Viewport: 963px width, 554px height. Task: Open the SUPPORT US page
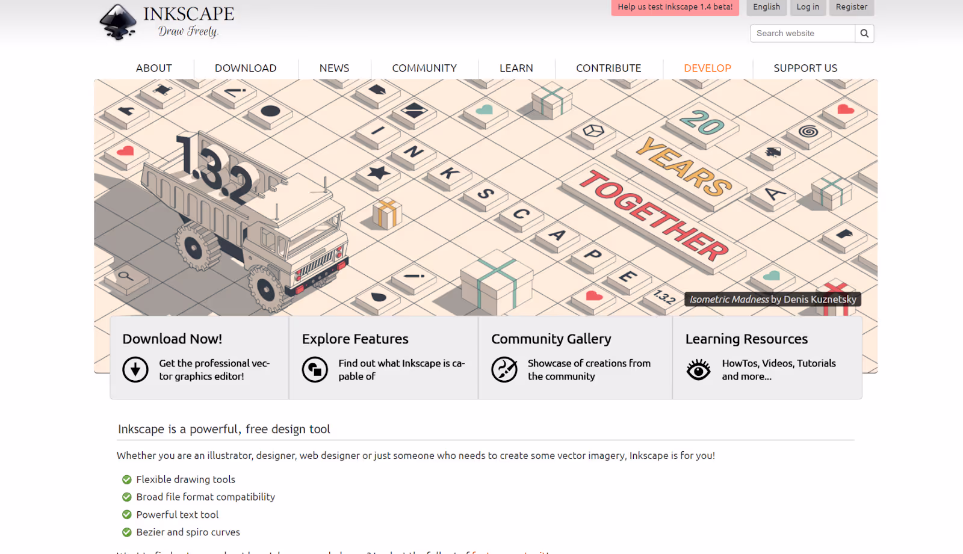[805, 68]
